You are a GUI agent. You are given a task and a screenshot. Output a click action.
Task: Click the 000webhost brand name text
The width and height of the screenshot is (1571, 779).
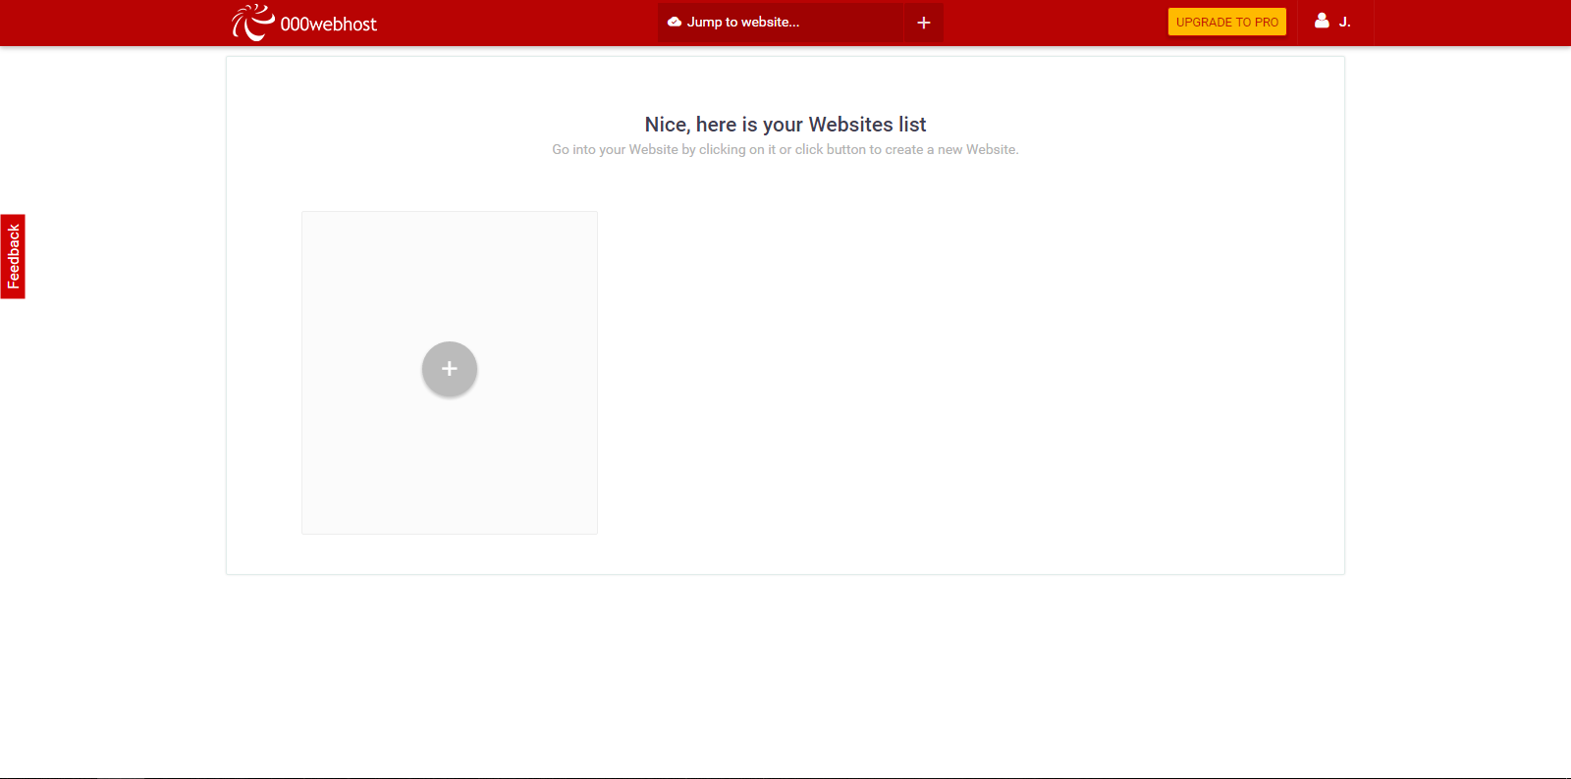tap(328, 25)
